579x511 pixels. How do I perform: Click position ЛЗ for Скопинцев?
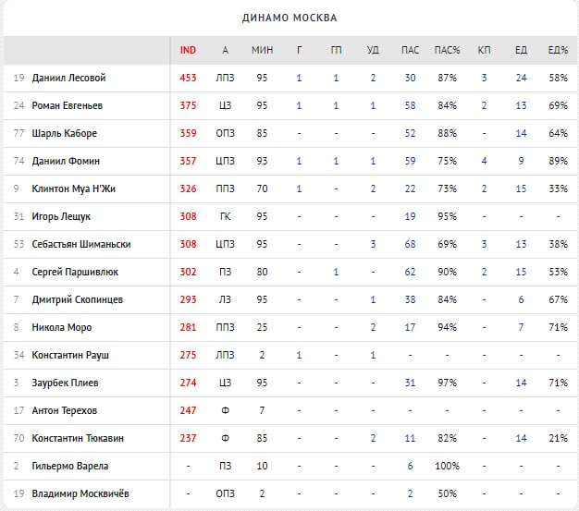[x=226, y=299]
